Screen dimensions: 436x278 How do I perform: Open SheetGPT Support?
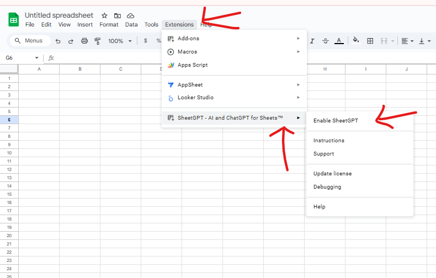360,154
